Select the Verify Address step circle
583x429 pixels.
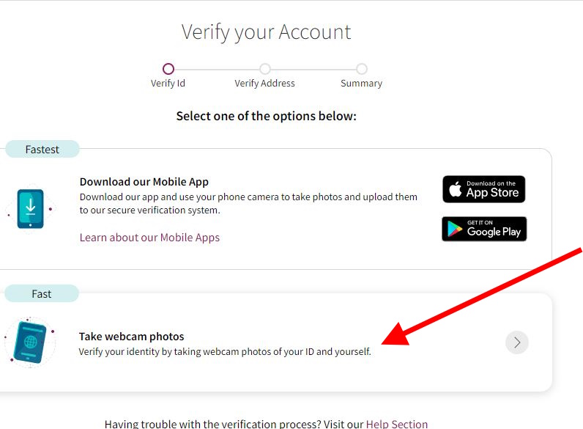pos(264,69)
